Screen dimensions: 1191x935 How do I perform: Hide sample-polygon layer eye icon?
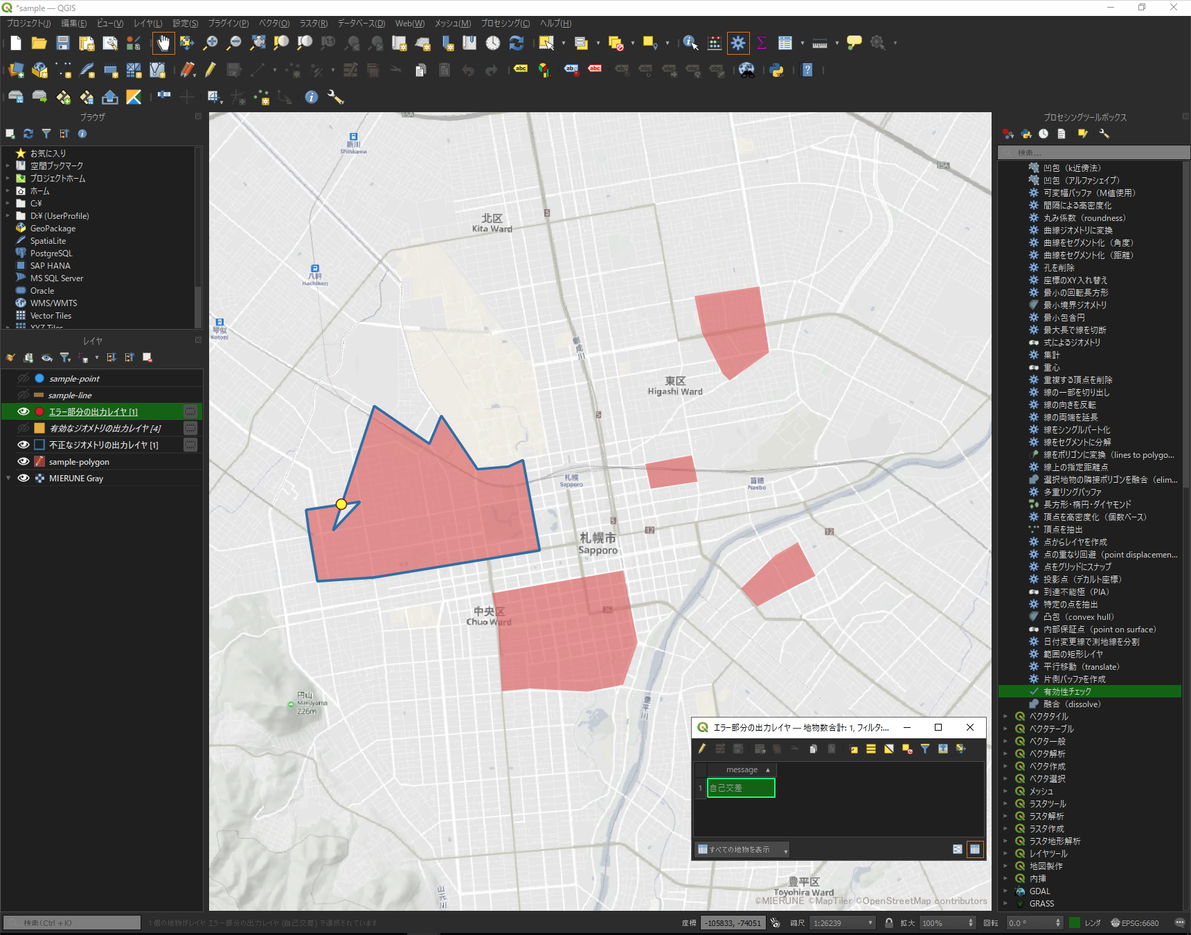click(24, 461)
